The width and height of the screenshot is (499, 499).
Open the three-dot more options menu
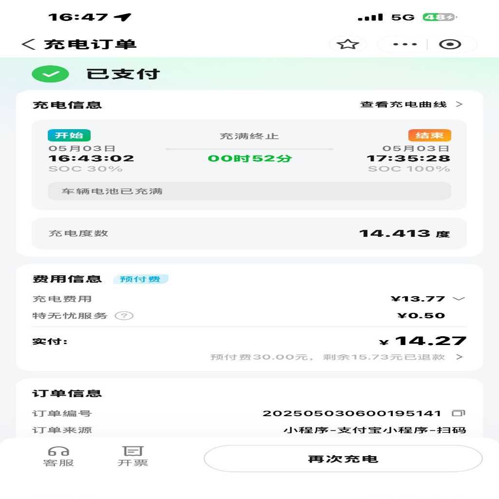[x=405, y=44]
